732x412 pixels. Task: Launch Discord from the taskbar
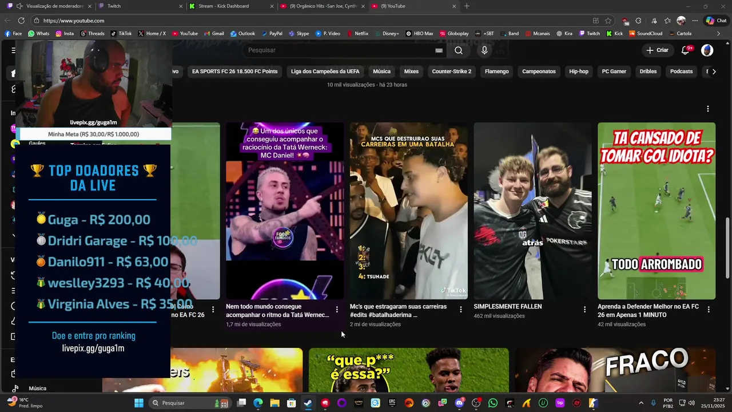point(459,403)
